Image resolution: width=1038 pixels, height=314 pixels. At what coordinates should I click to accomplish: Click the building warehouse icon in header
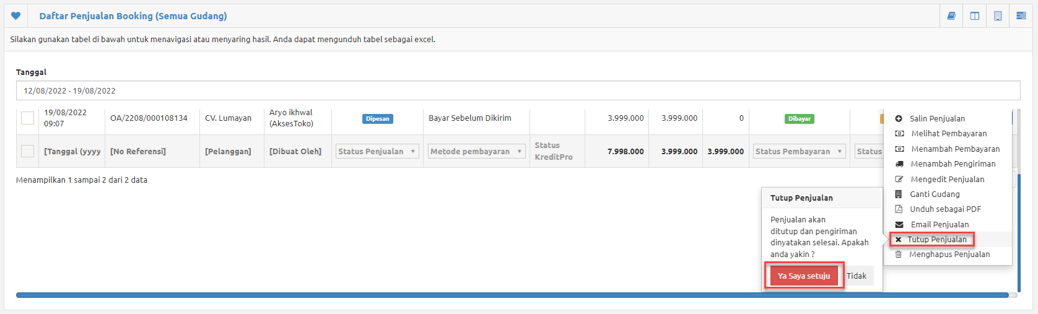tap(998, 15)
